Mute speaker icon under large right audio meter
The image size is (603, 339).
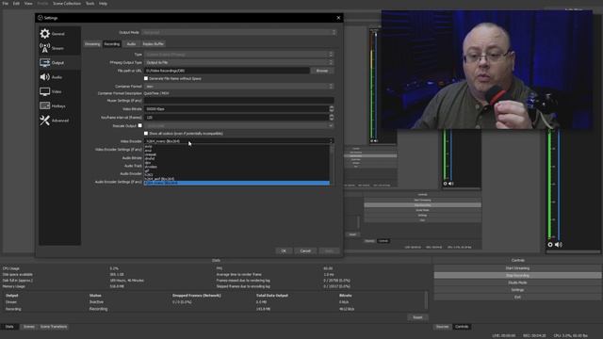click(559, 245)
